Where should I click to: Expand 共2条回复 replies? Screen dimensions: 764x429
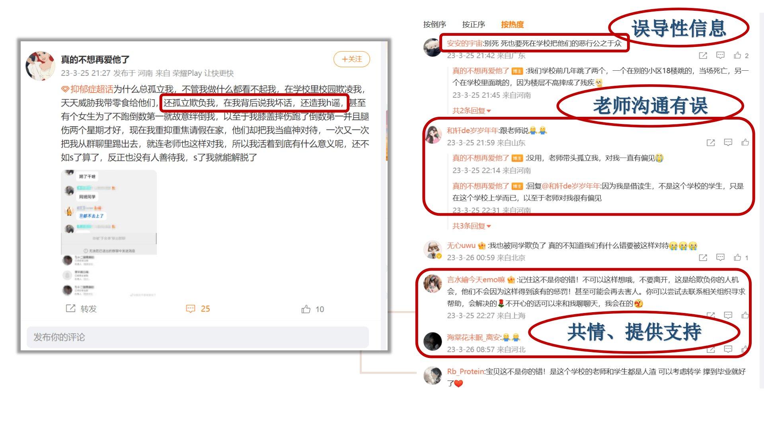click(472, 110)
